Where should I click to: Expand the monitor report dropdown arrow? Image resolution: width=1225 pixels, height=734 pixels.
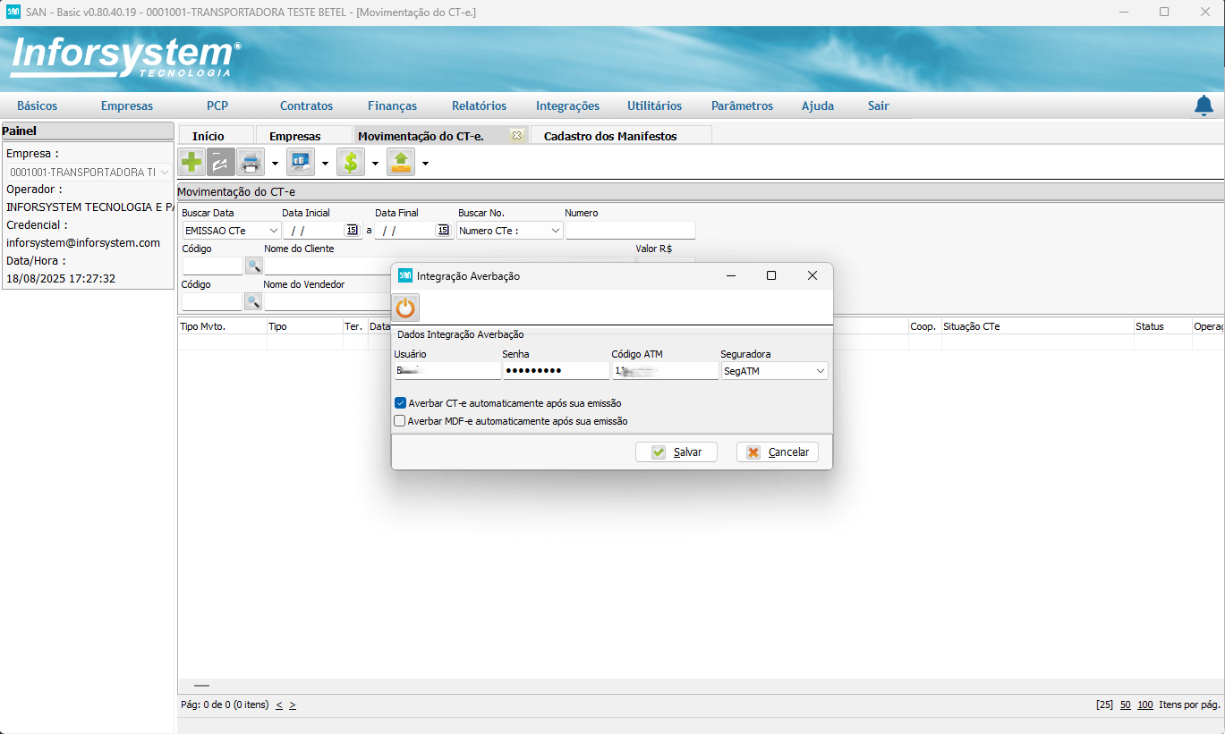(325, 163)
